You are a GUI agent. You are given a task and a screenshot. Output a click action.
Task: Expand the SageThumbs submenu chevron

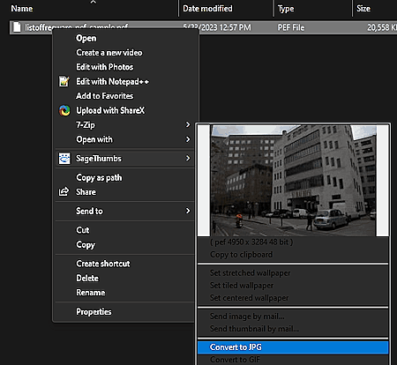pyautogui.click(x=188, y=158)
